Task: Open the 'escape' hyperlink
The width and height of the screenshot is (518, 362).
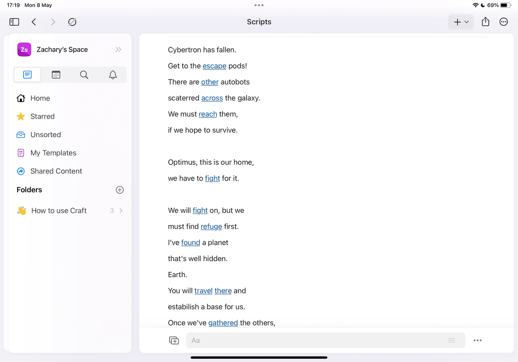Action: [x=214, y=66]
